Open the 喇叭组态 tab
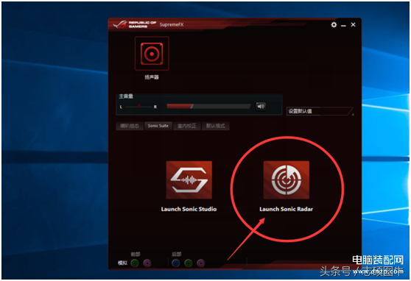Image resolution: width=411 pixels, height=281 pixels. coord(130,126)
